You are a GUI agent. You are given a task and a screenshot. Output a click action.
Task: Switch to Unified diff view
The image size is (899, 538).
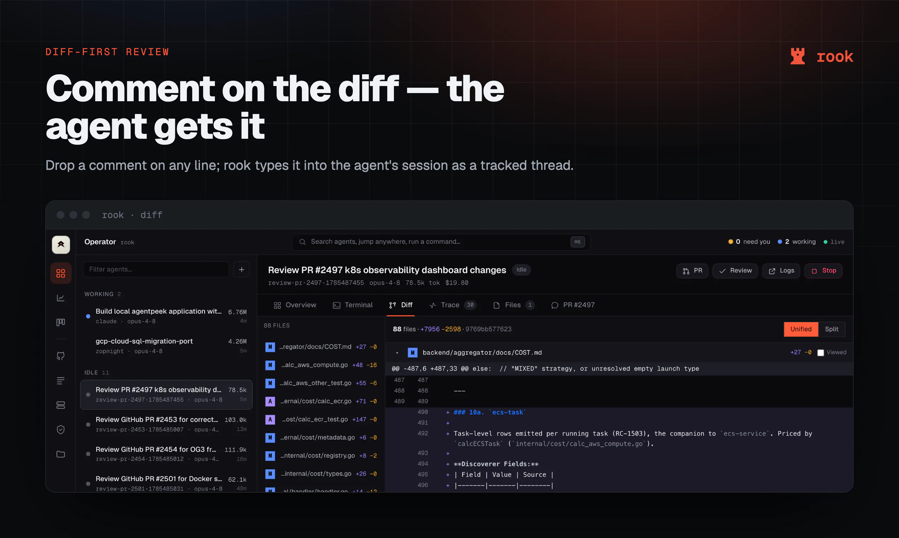[801, 329]
